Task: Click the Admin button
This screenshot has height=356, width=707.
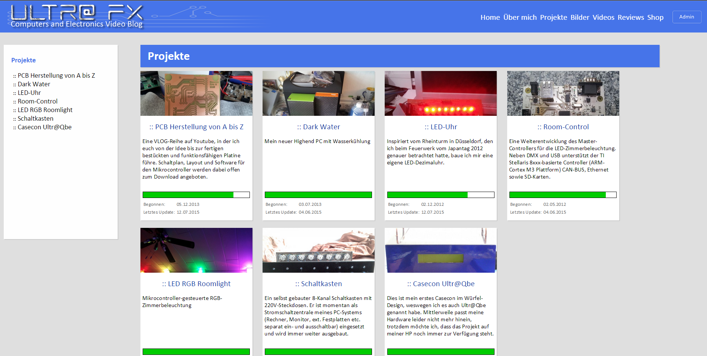Action: click(686, 17)
